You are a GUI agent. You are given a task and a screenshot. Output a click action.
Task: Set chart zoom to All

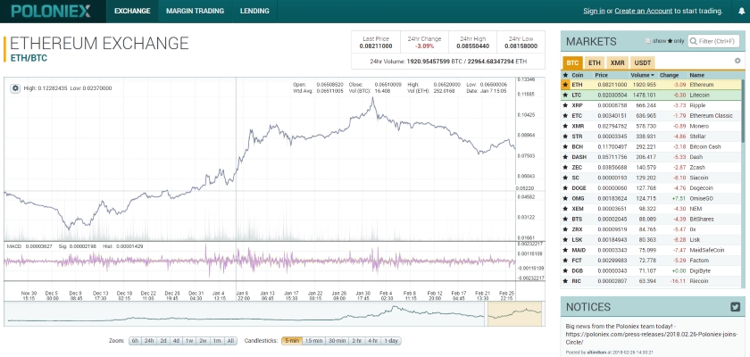tap(230, 341)
